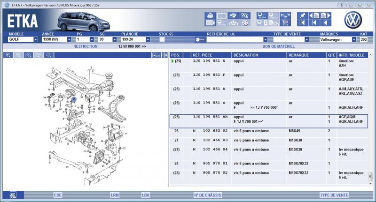Click the highlighted blue marker on the diagram
The height and width of the screenshot is (202, 376).
click(x=74, y=99)
